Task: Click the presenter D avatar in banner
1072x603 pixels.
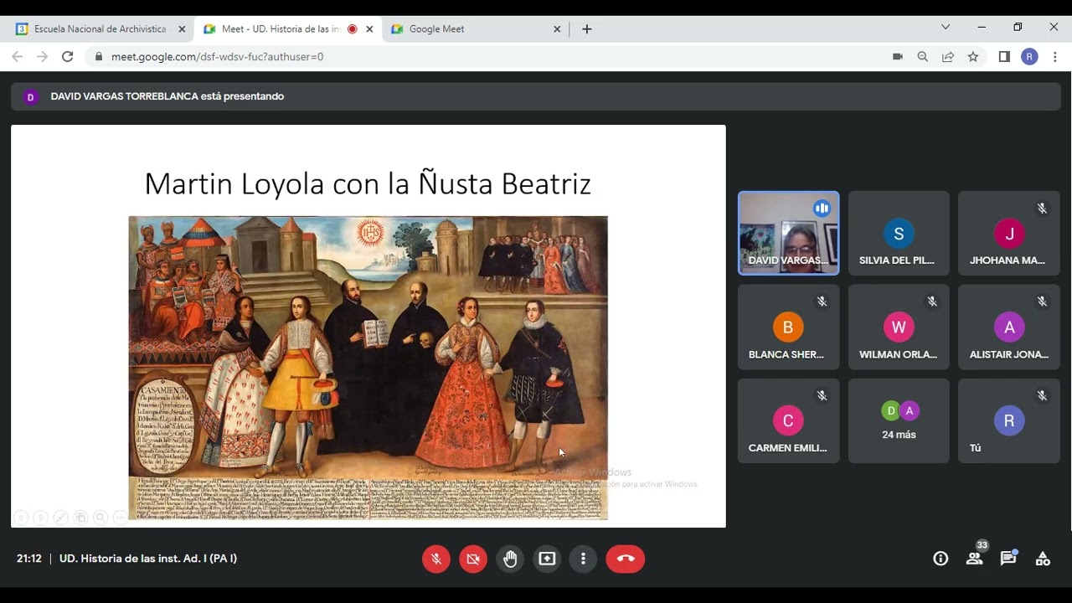Action: 31,97
